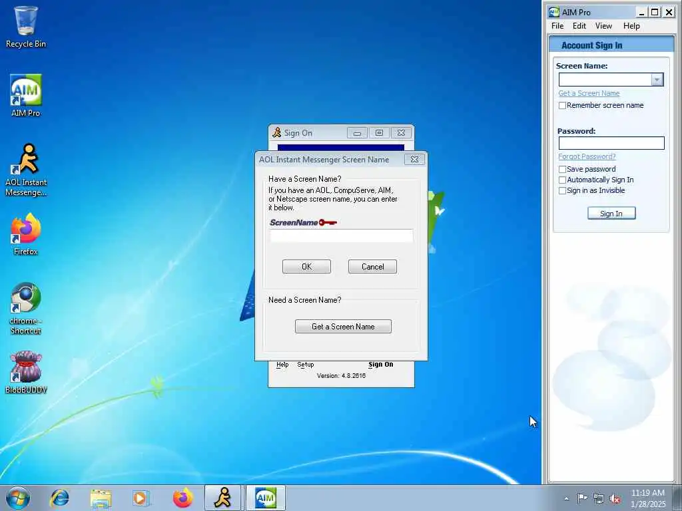Enable Automatically Sign In checkbox
Viewport: 682px width, 511px height.
click(x=562, y=180)
